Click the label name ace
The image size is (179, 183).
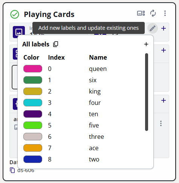[94, 148]
